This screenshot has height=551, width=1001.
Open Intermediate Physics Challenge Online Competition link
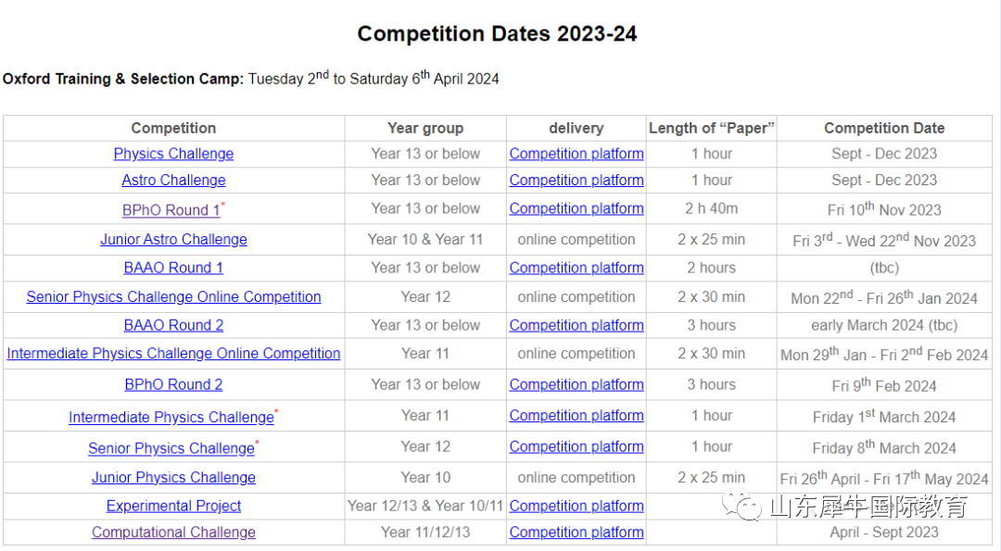(x=173, y=354)
